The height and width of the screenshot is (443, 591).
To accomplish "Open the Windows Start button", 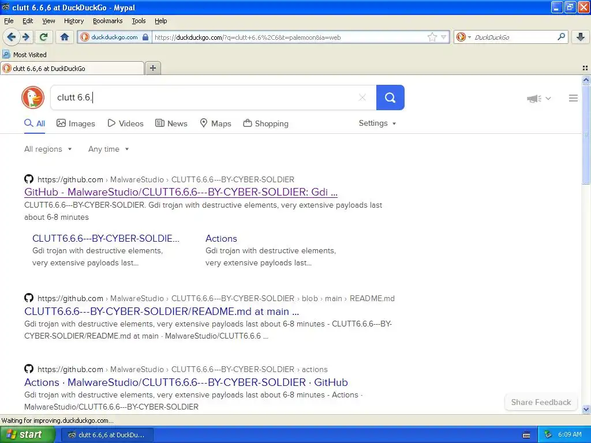I will [28, 434].
